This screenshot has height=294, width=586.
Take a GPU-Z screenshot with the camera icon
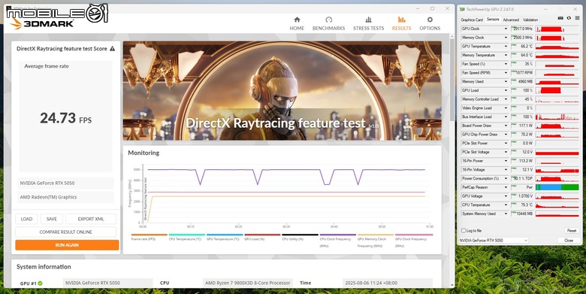click(x=560, y=18)
